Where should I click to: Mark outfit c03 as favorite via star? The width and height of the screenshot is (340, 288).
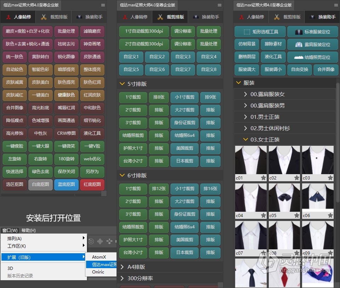[x=330, y=178]
